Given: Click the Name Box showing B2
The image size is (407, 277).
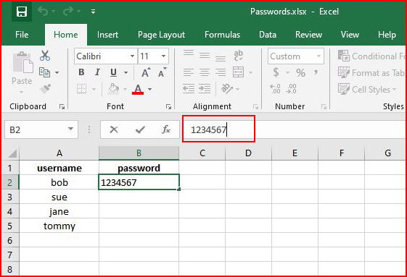Looking at the screenshot, I should [41, 129].
